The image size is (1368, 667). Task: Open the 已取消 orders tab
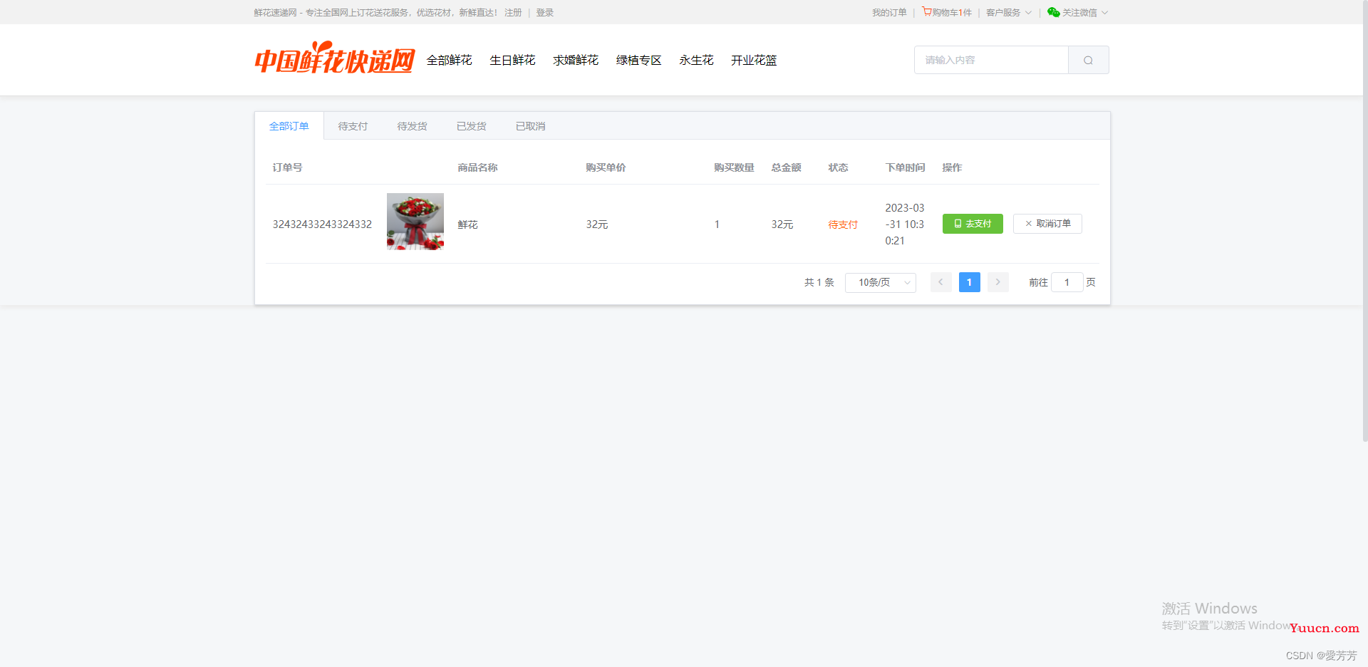[530, 126]
